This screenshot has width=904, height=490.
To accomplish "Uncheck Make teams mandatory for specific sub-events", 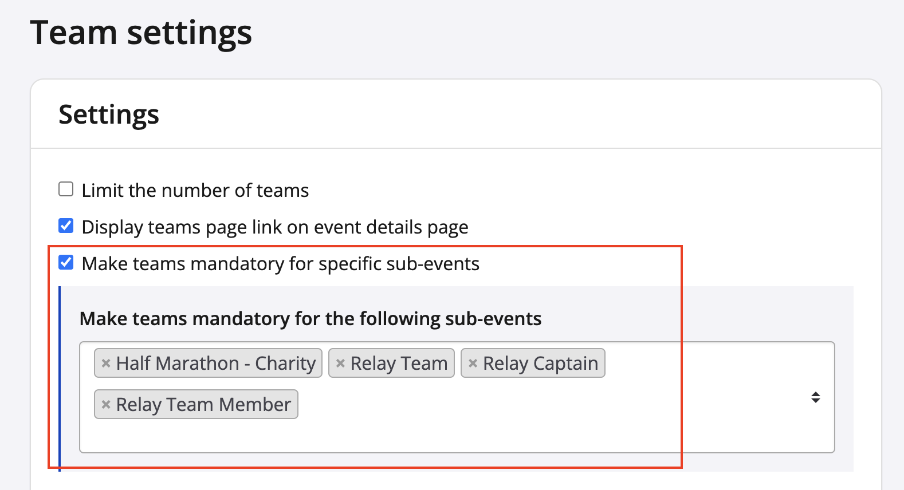I will [66, 263].
